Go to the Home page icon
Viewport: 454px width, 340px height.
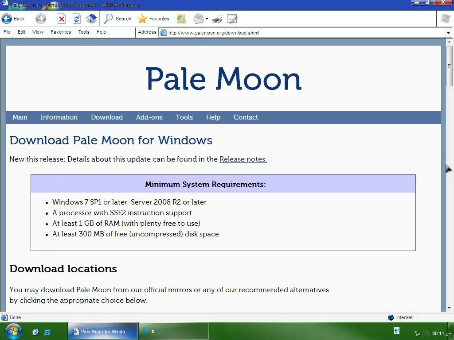[x=91, y=19]
